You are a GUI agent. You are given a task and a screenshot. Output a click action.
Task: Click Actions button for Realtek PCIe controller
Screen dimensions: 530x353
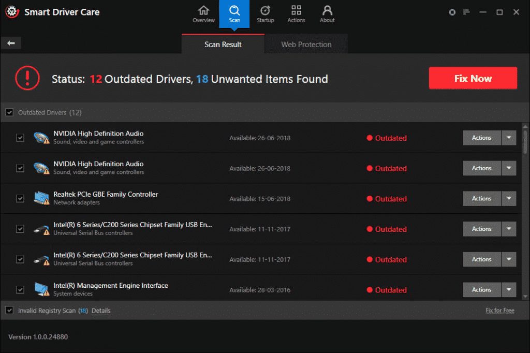pos(482,198)
